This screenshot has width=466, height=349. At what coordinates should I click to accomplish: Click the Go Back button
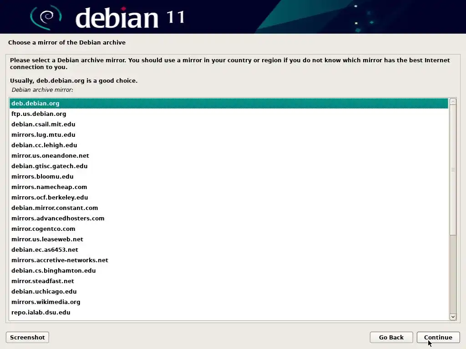pyautogui.click(x=391, y=338)
